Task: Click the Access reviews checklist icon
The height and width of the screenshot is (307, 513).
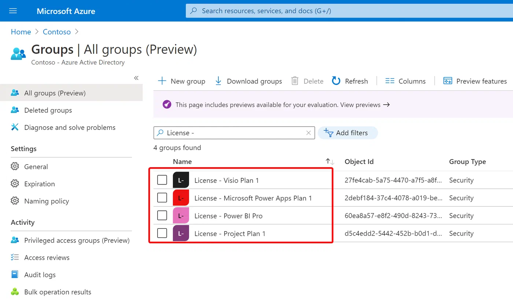Action: [15, 258]
